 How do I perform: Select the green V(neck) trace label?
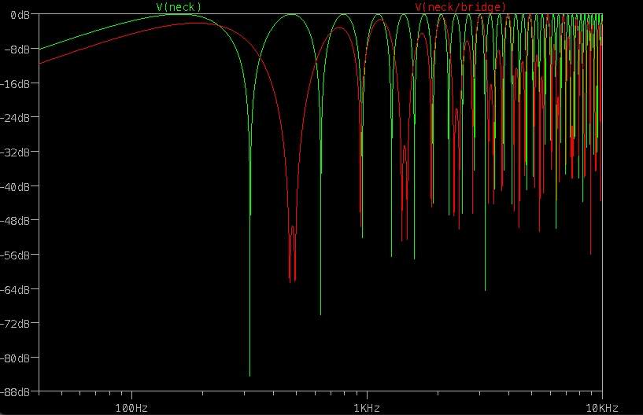(x=179, y=7)
